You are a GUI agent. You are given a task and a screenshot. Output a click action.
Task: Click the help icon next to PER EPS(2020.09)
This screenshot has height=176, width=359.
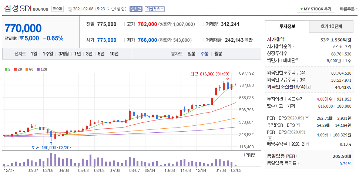click(x=307, y=118)
